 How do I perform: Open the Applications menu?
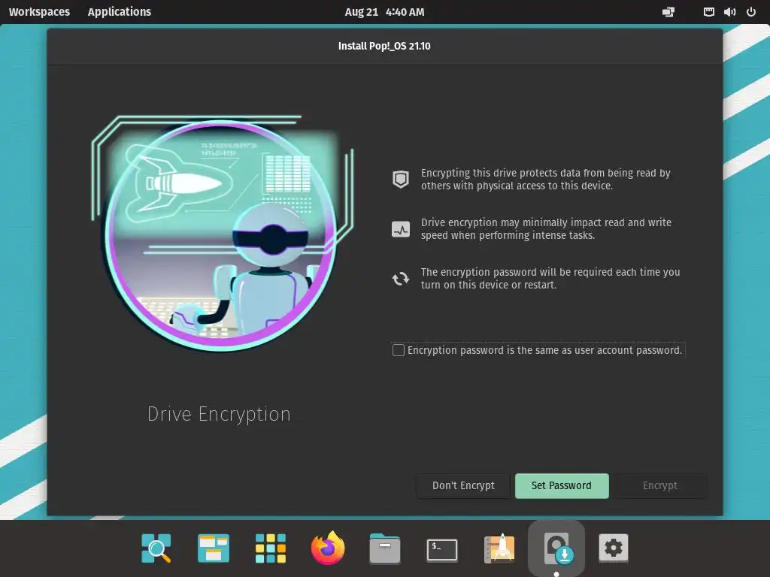(x=120, y=12)
